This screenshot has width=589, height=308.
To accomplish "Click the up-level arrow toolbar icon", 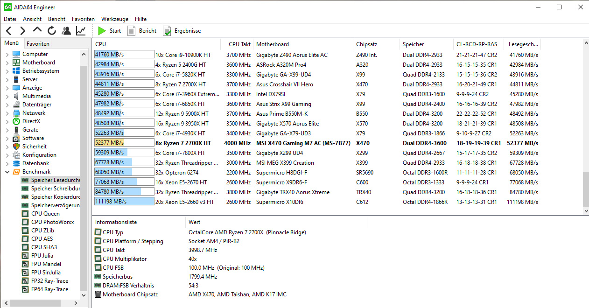I will 37,31.
